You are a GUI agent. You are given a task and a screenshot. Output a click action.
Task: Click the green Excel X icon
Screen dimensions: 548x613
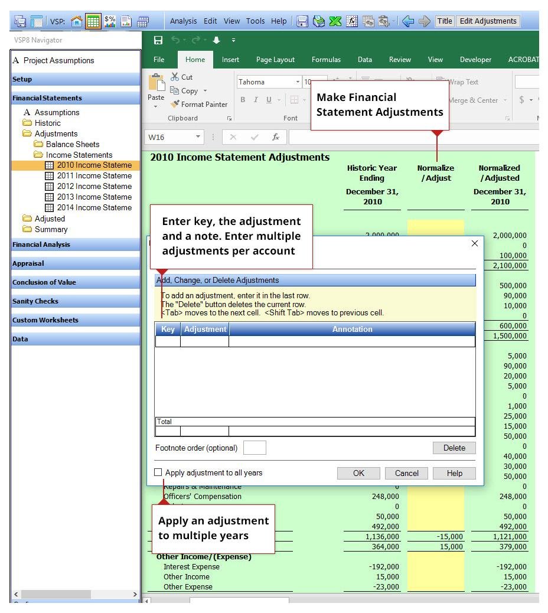coord(335,21)
